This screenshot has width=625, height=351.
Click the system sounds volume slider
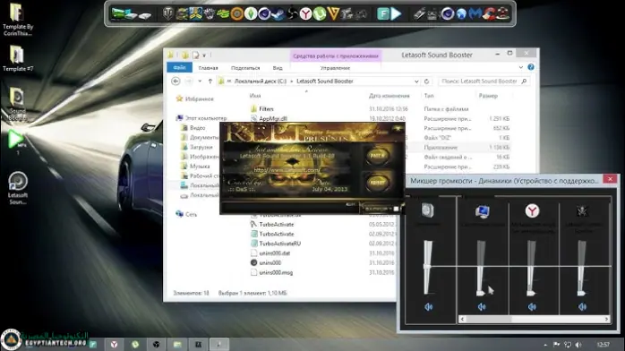pos(481,268)
